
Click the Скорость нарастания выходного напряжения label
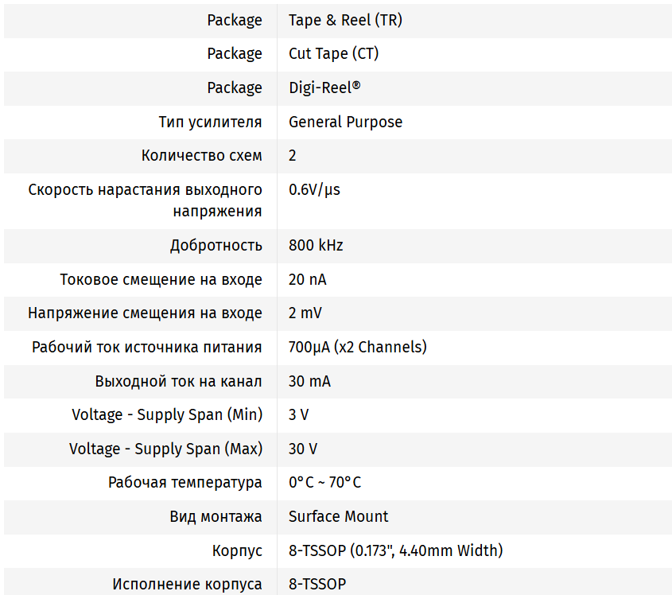146,200
